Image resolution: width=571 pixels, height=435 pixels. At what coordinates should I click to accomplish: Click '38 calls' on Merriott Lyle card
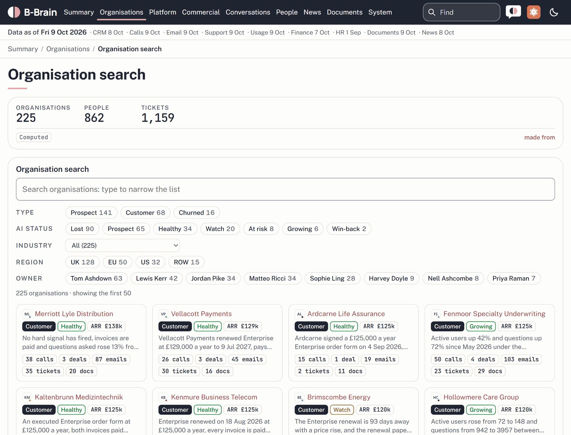(x=40, y=359)
